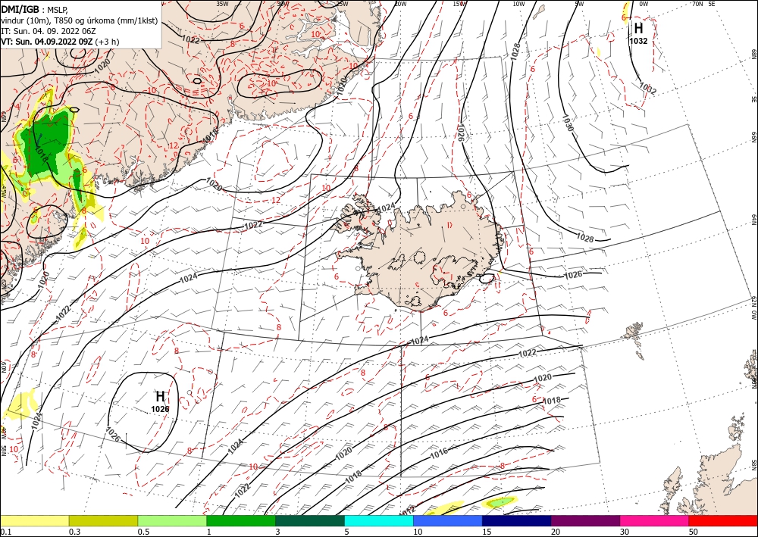Click the '10W' longitude label
The height and width of the screenshot is (537, 758).
(518, 4)
